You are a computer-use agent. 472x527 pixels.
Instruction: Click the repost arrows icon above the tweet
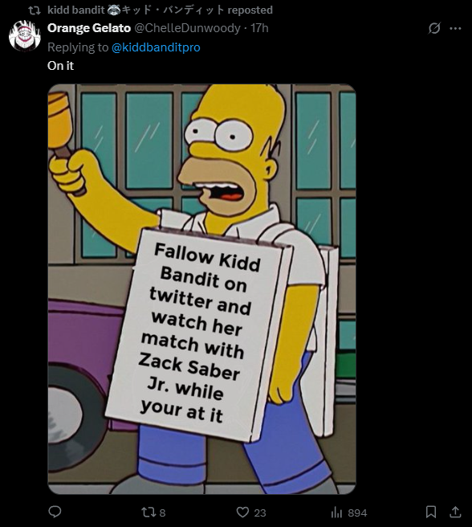pos(34,10)
